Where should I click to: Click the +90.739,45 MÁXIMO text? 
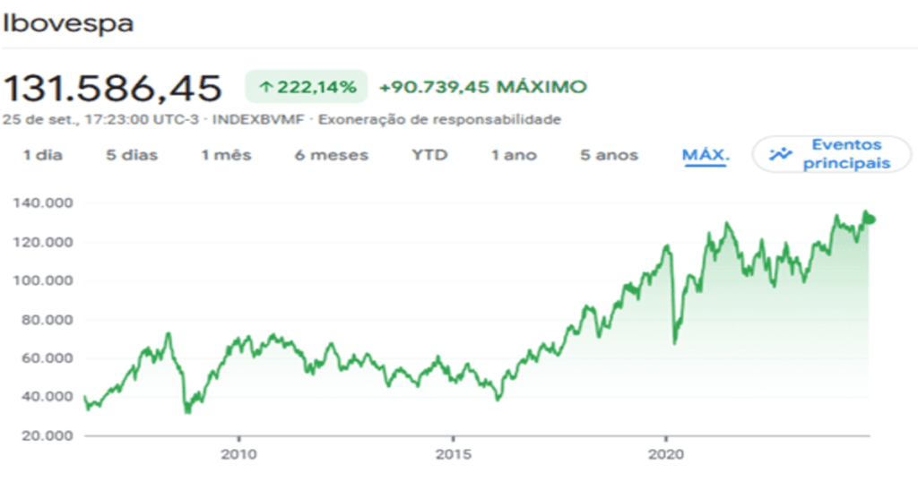(483, 87)
